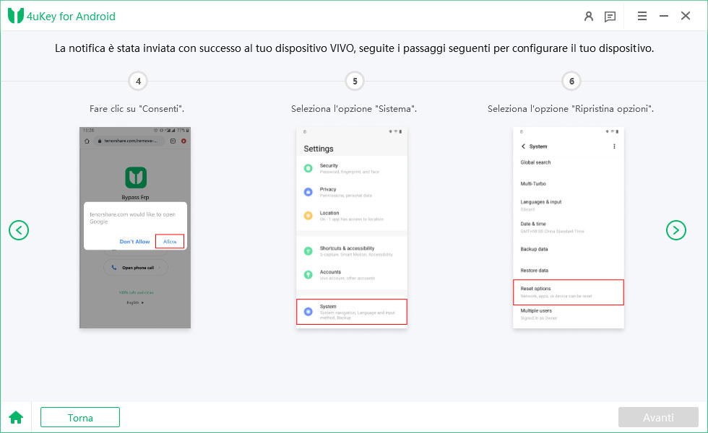Click the Torna button
Screen dimensions: 708x433
click(x=79, y=417)
